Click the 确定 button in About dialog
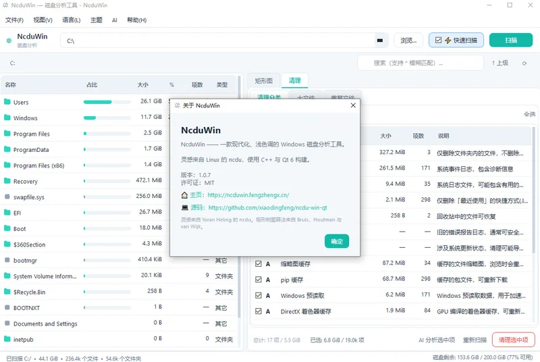The width and height of the screenshot is (540, 362). tap(337, 241)
